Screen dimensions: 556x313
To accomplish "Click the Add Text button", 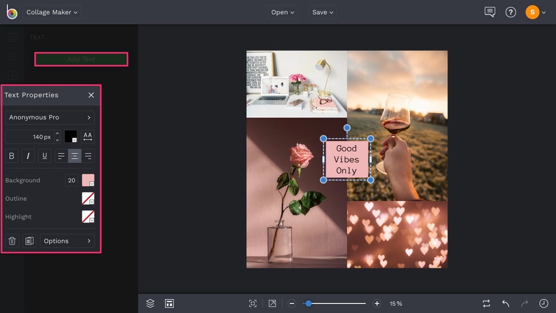I will [x=81, y=59].
